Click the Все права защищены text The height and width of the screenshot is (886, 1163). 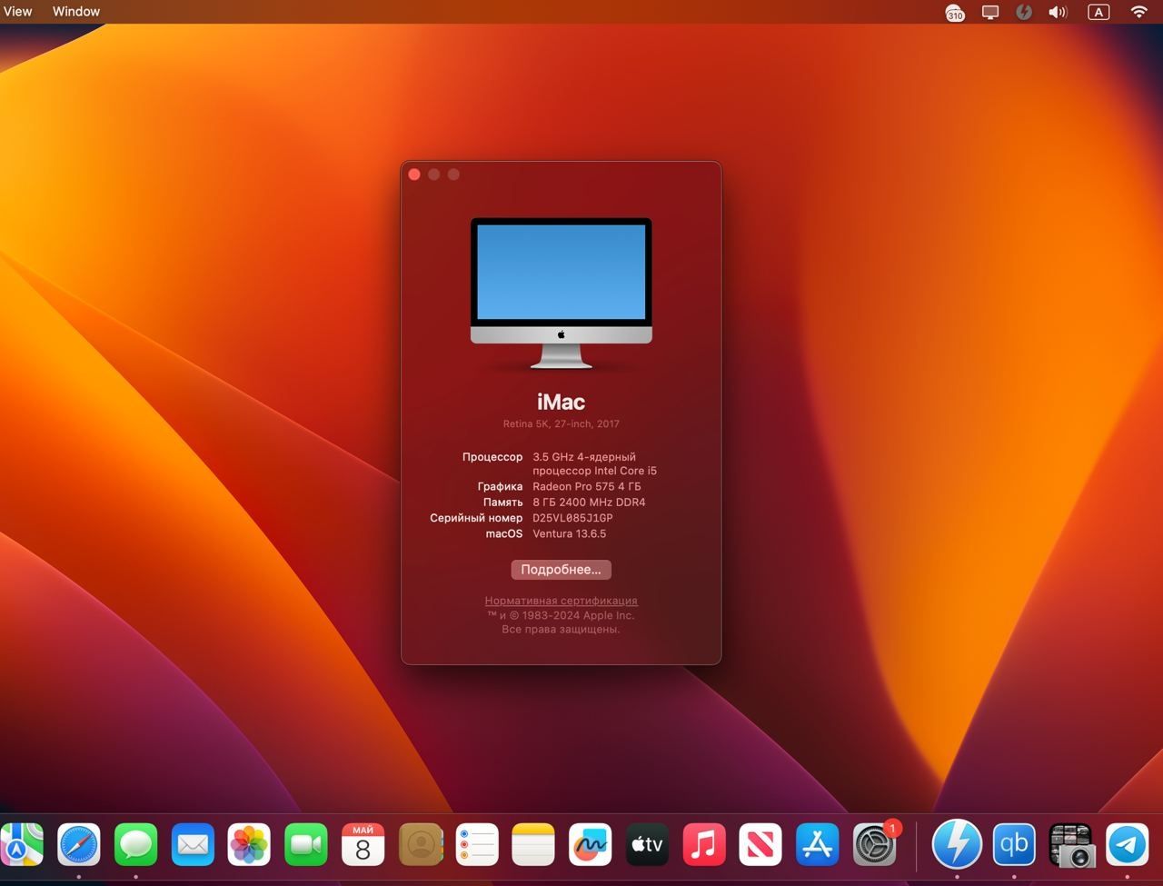[561, 629]
